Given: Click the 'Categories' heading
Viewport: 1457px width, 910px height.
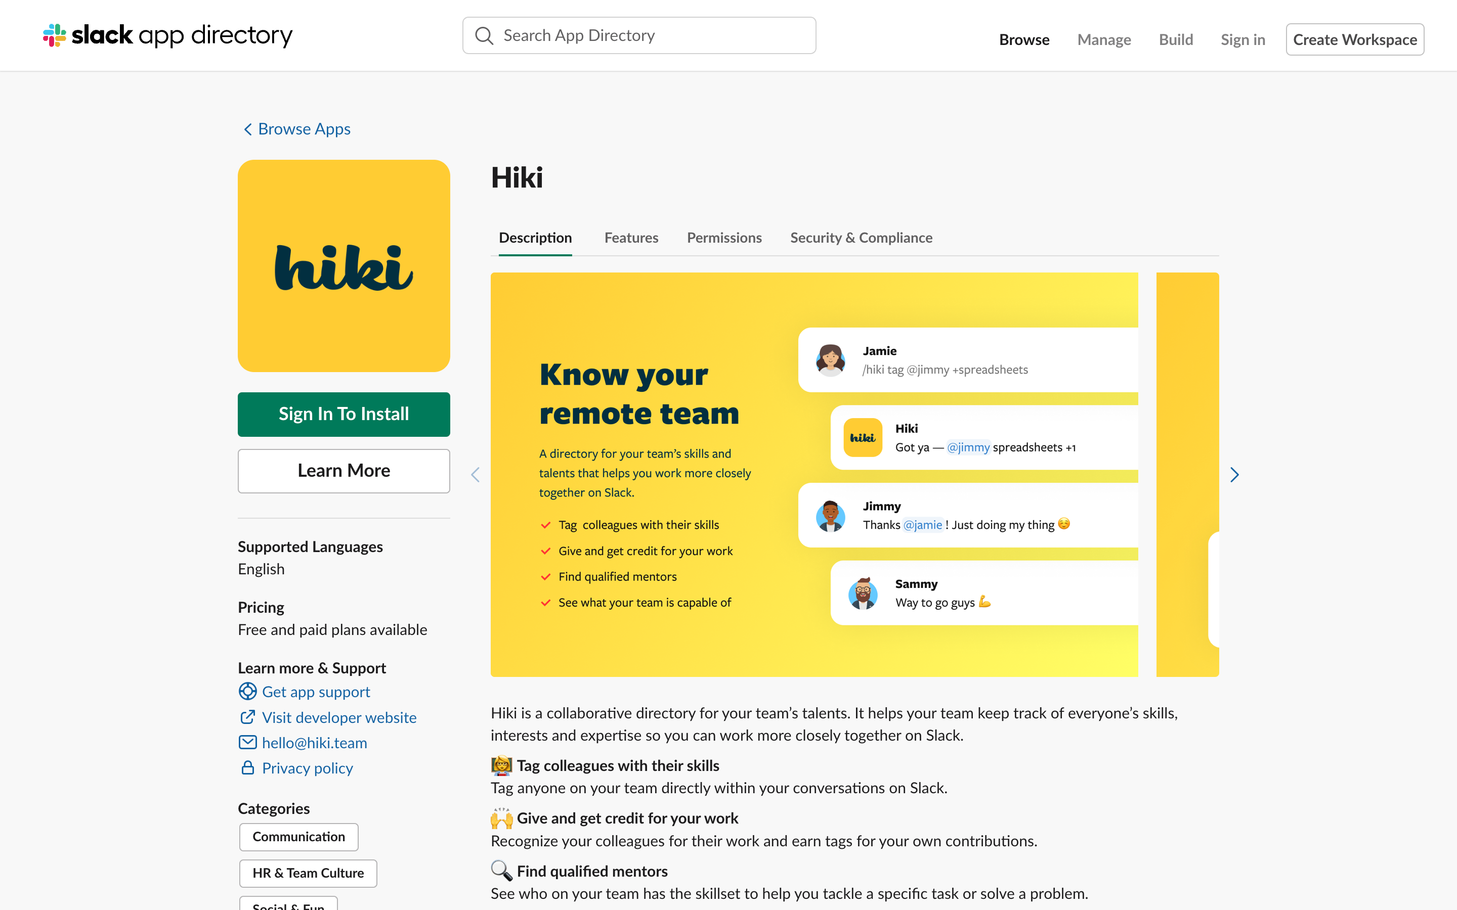Looking at the screenshot, I should [273, 808].
